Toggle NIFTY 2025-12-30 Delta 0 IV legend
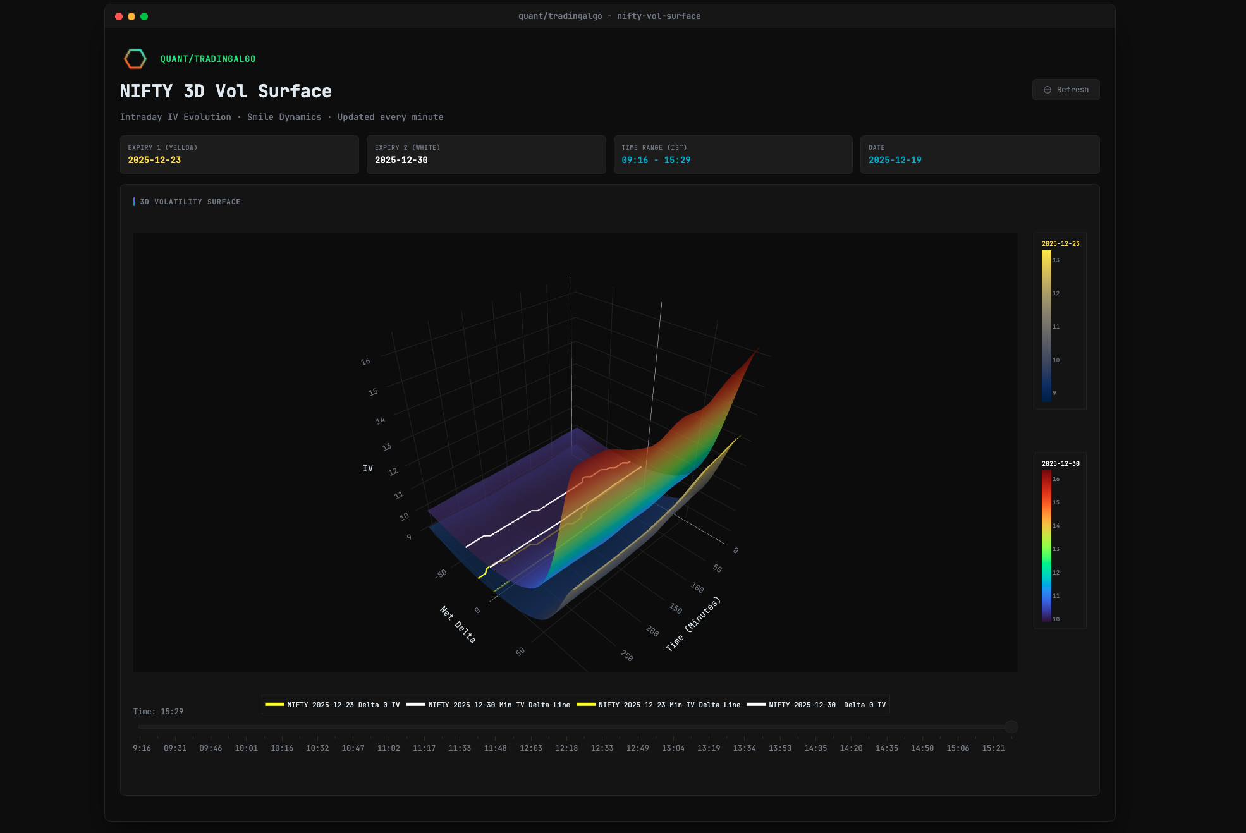 [817, 705]
